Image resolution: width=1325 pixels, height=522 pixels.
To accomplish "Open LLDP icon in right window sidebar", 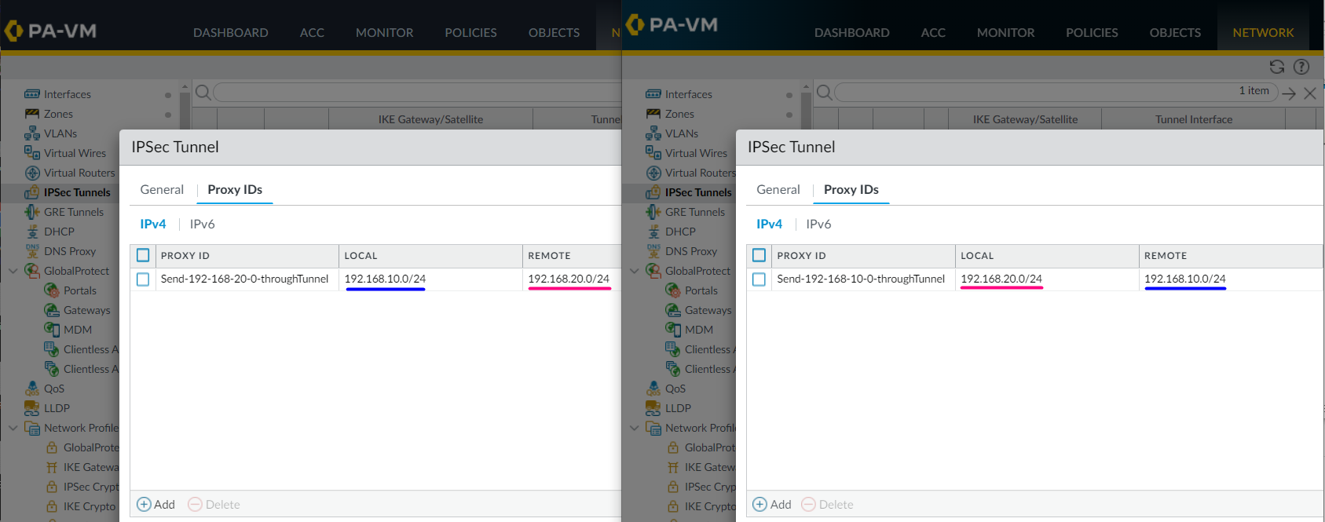I will [x=653, y=408].
